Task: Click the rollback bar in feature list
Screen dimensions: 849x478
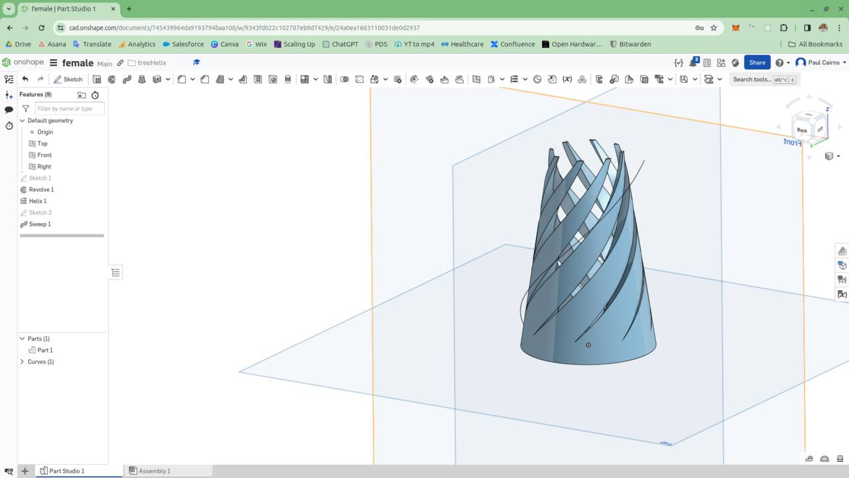Action: coord(62,235)
